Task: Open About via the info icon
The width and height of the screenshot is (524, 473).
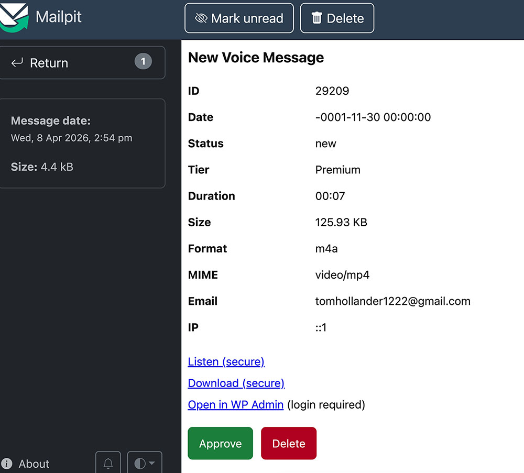Action: coord(7,464)
